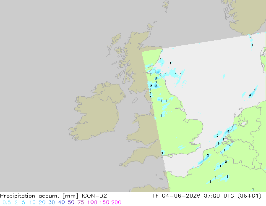Click legend value 30
The width and height of the screenshot is (266, 206).
(52, 203)
